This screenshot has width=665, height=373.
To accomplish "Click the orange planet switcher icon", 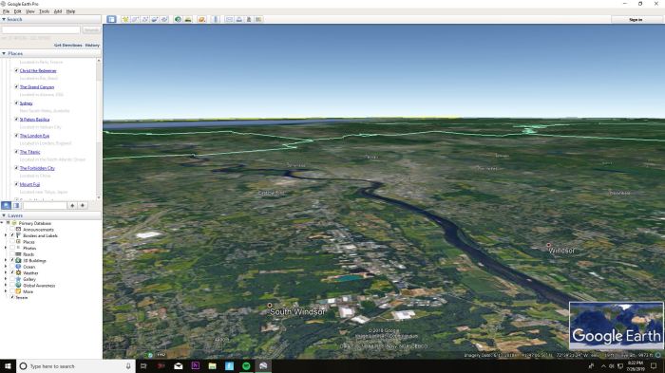I will pyautogui.click(x=201, y=20).
